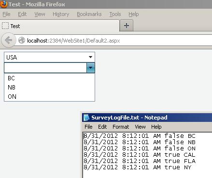Viewport: 212px width, 178px height.
Task: Click the SurveyLogFile.txt - Notepad title bar
Action: point(147,118)
